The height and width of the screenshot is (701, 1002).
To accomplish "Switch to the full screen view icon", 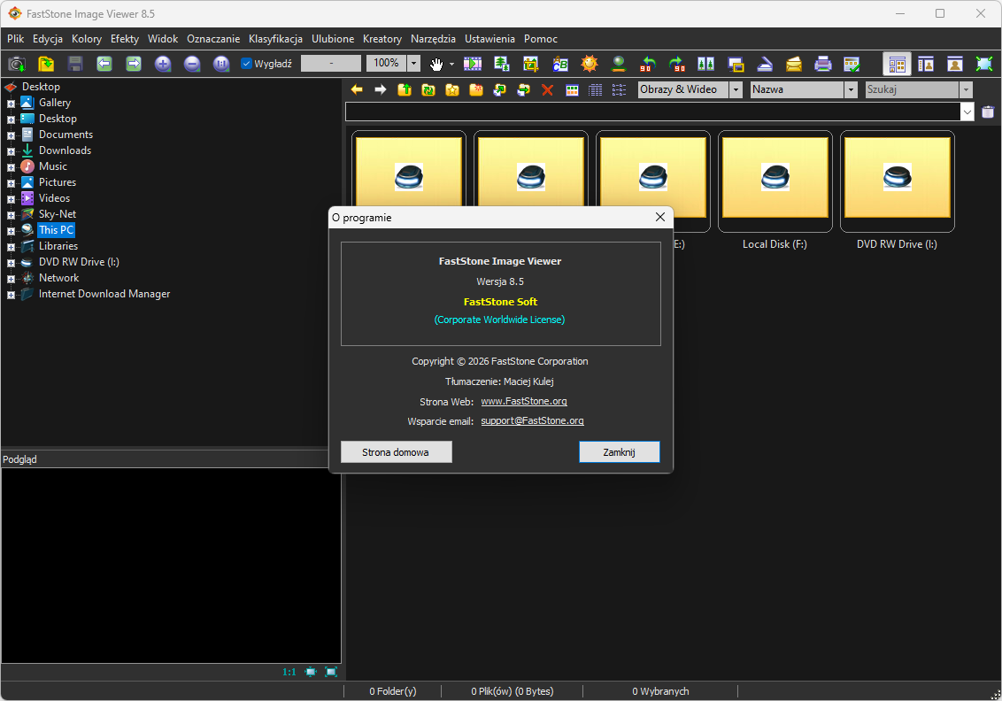I will click(984, 64).
